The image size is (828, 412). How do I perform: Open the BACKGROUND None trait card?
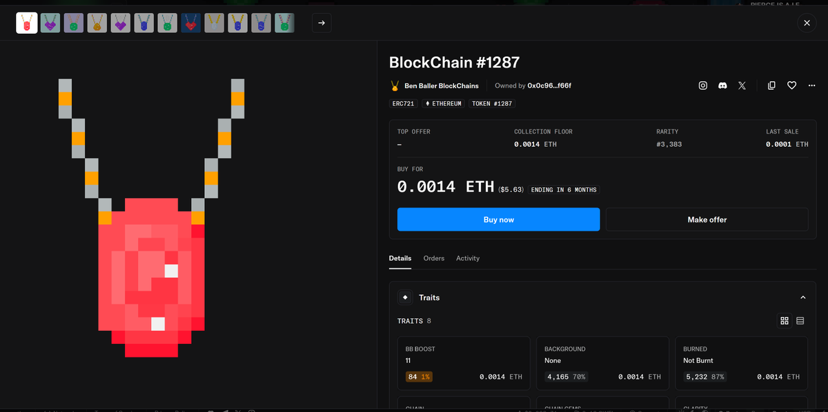click(x=602, y=364)
